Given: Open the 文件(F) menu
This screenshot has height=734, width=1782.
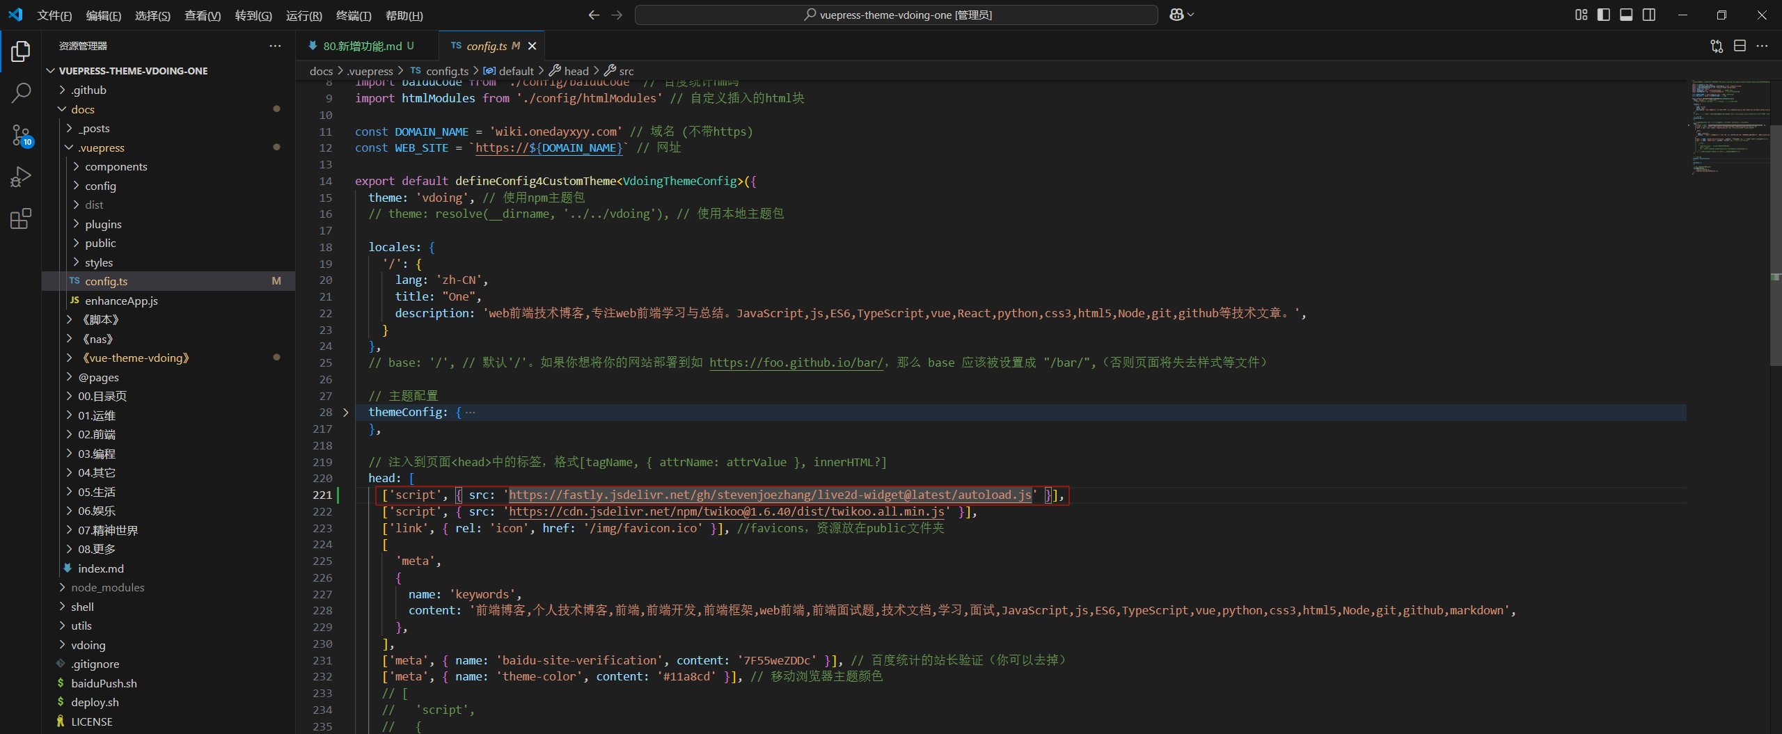Looking at the screenshot, I should pos(54,15).
